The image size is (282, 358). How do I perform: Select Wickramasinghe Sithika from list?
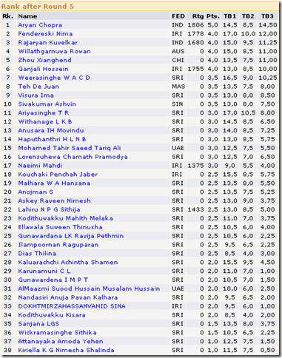[57, 333]
